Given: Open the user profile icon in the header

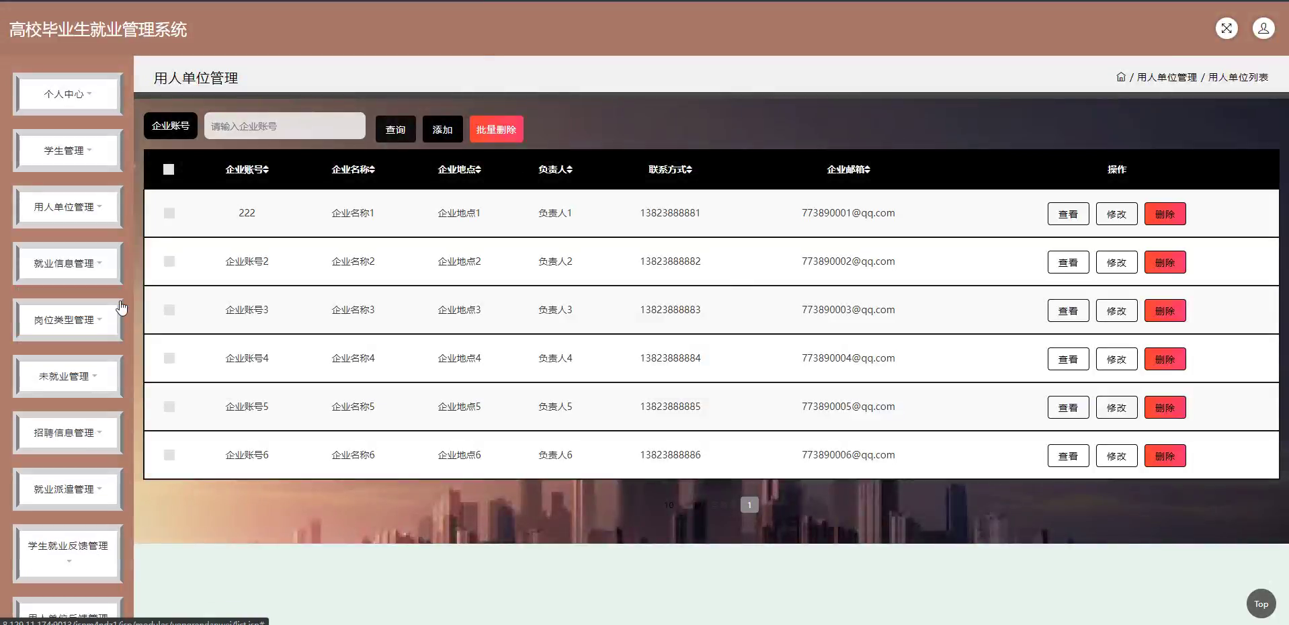Looking at the screenshot, I should pyautogui.click(x=1263, y=28).
